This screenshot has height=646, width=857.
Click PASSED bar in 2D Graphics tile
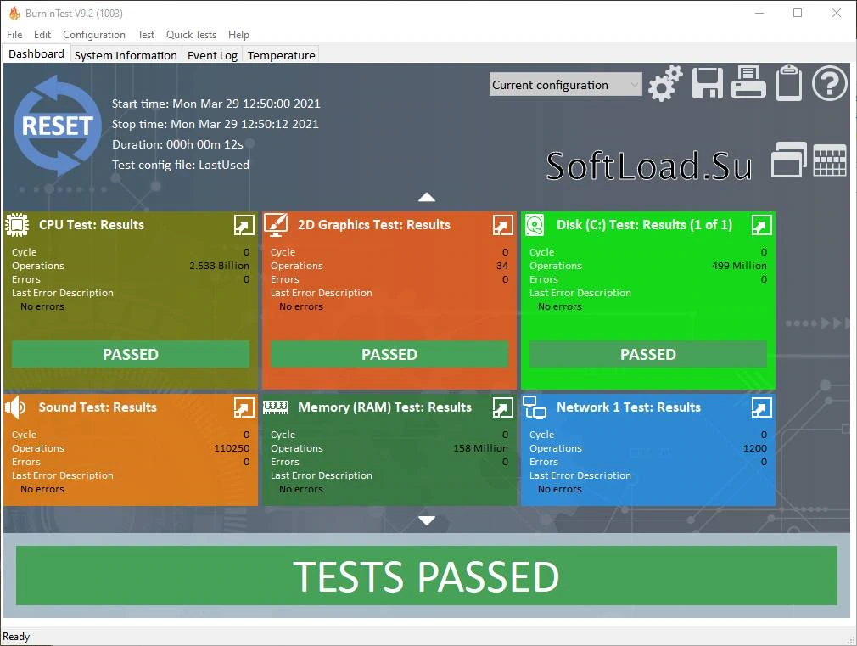pos(389,355)
